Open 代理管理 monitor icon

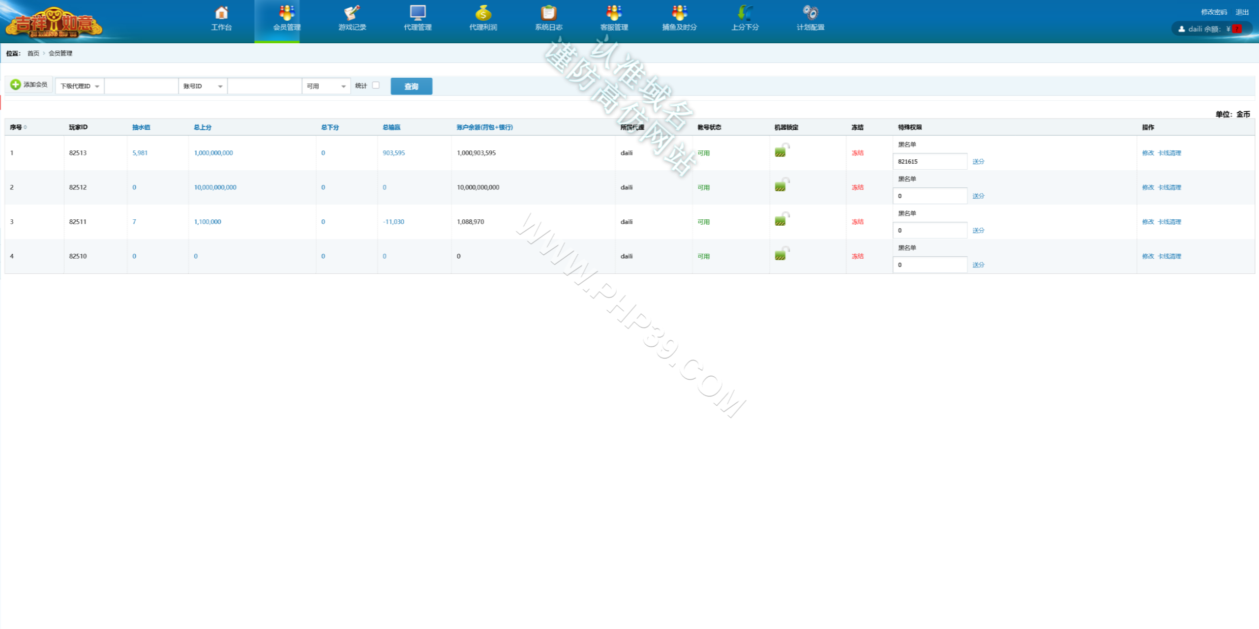(x=418, y=12)
